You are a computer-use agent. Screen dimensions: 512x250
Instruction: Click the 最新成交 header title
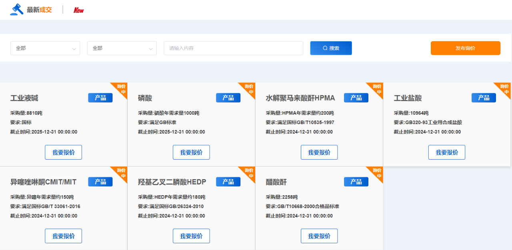pyautogui.click(x=39, y=10)
